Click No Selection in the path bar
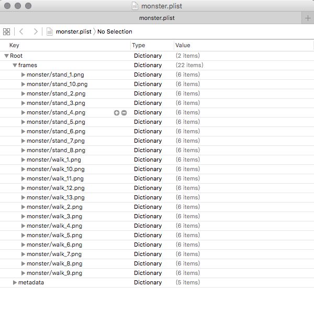 [x=115, y=31]
